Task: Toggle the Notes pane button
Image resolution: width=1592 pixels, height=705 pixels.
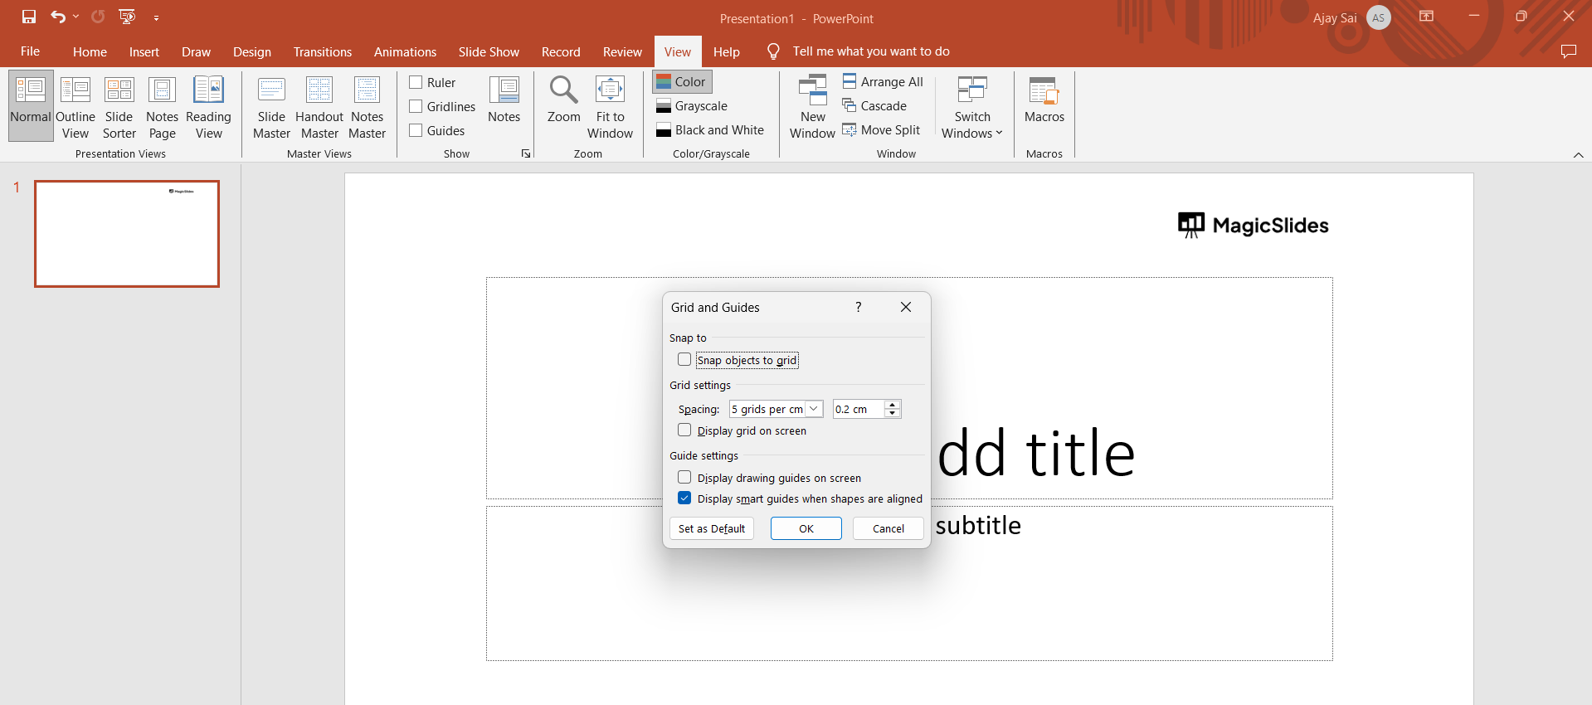Action: pos(504,100)
